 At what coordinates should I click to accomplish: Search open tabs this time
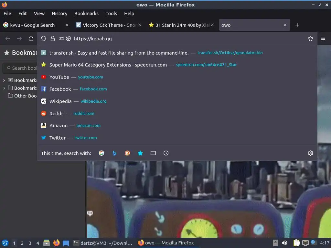pyautogui.click(x=153, y=153)
